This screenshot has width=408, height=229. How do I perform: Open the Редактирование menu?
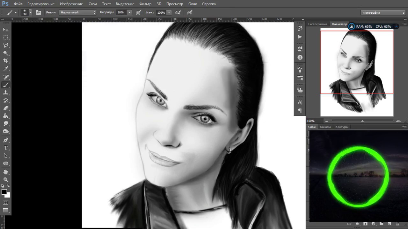pos(41,4)
